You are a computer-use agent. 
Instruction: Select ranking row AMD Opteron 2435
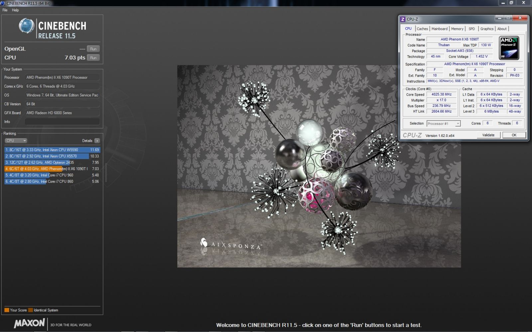click(52, 163)
